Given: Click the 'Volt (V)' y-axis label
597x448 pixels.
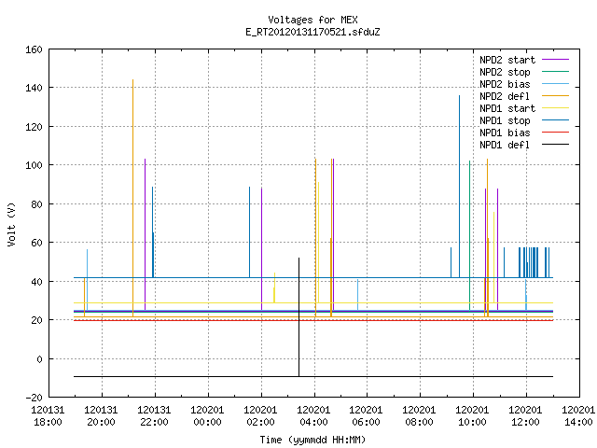Looking at the screenshot, I should tap(11, 224).
